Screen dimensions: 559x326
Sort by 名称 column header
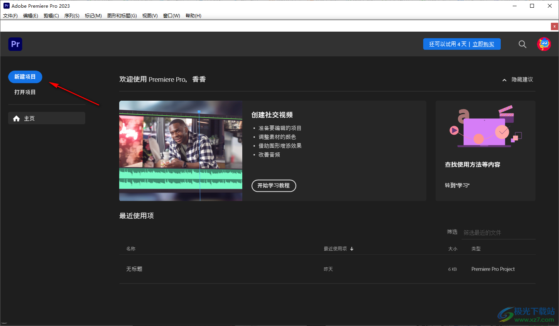[x=131, y=249]
